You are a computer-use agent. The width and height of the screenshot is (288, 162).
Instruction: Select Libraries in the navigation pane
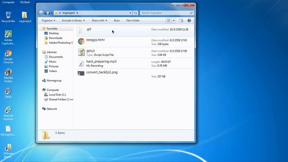(x=52, y=52)
